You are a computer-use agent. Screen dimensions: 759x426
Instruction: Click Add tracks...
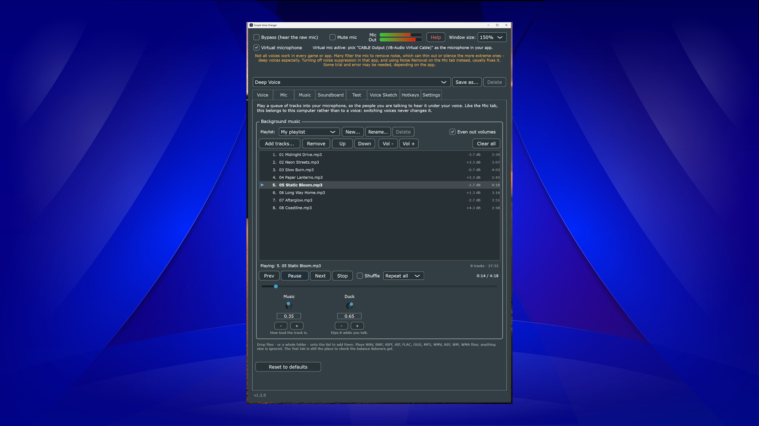pos(279,144)
